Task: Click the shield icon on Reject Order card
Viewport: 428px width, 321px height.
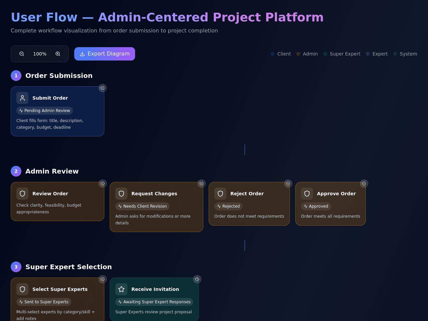Action: [x=220, y=194]
